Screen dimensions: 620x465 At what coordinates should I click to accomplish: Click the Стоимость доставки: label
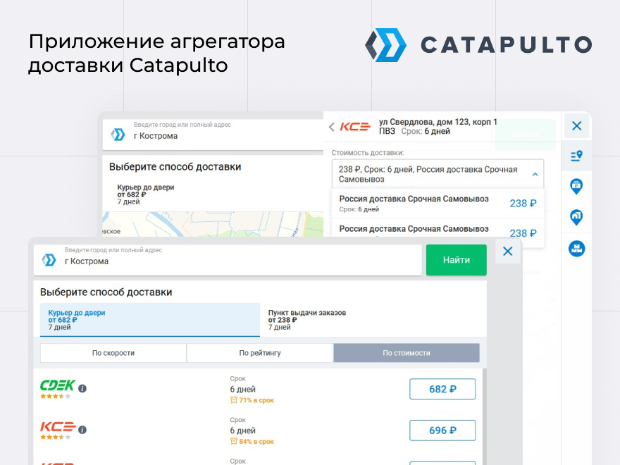pos(368,153)
